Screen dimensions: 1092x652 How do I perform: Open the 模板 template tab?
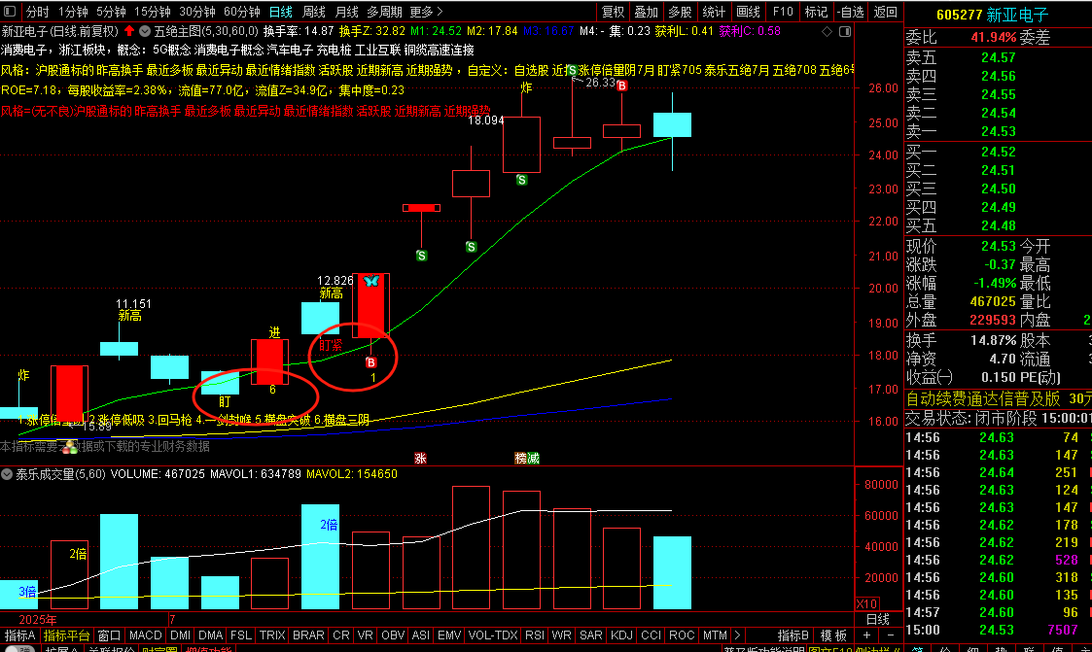tap(833, 635)
